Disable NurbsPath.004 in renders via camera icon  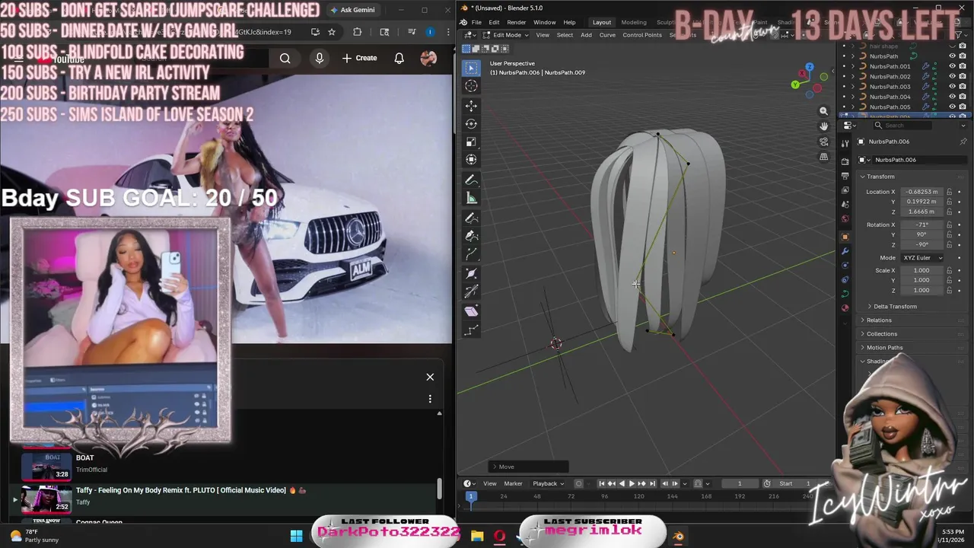click(x=962, y=97)
